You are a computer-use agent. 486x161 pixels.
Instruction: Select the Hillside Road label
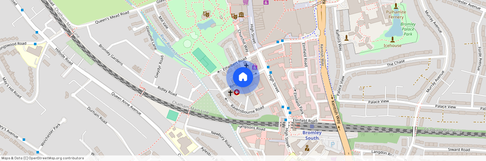coord(64,57)
